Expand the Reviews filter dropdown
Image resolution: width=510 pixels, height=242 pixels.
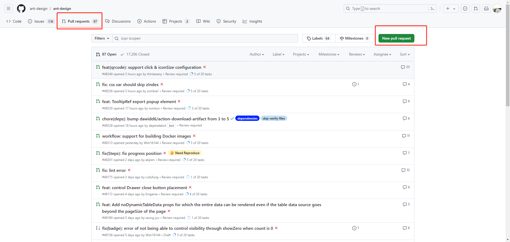pos(357,54)
